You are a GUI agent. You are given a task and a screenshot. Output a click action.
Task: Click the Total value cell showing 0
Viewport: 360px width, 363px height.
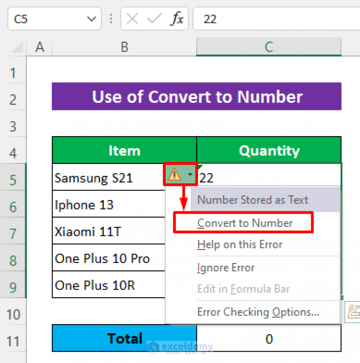pyautogui.click(x=269, y=339)
